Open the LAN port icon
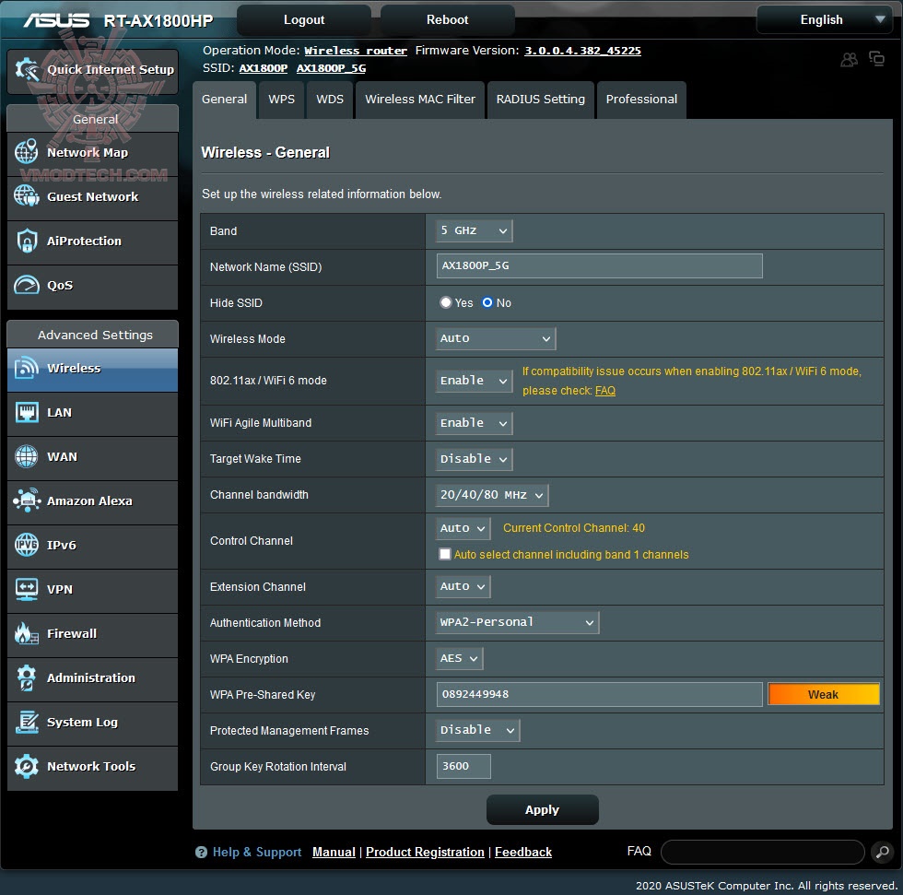 click(x=27, y=412)
